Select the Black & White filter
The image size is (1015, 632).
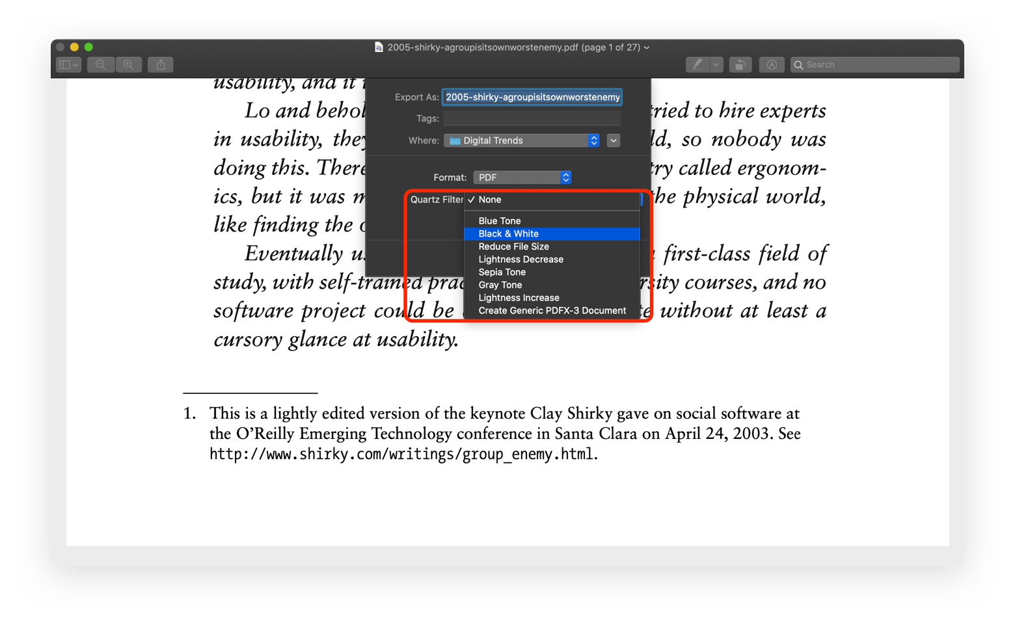[x=508, y=233]
